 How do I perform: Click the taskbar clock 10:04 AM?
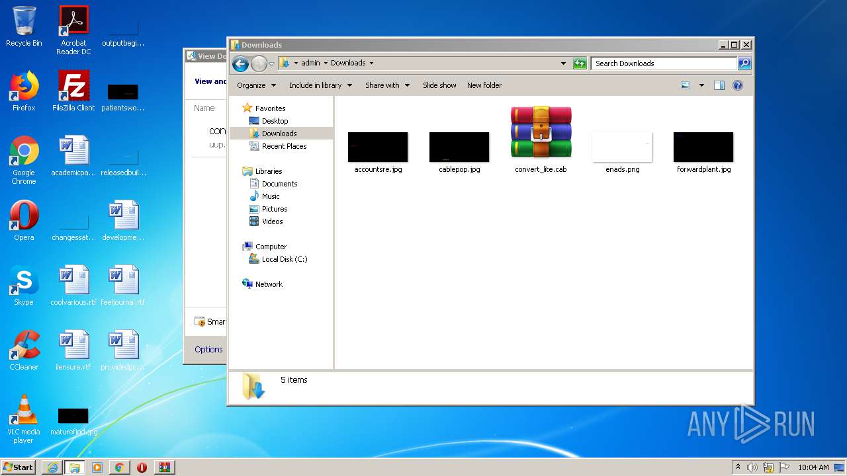(x=813, y=467)
